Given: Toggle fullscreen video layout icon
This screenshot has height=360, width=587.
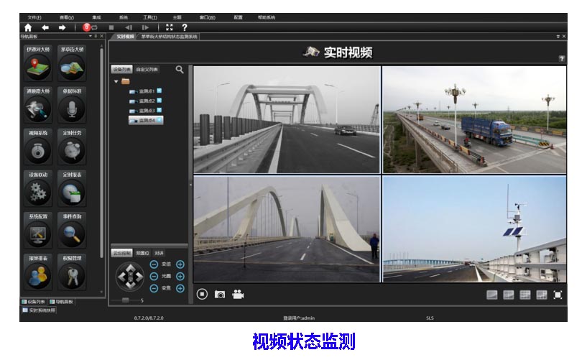Looking at the screenshot, I should tap(558, 295).
